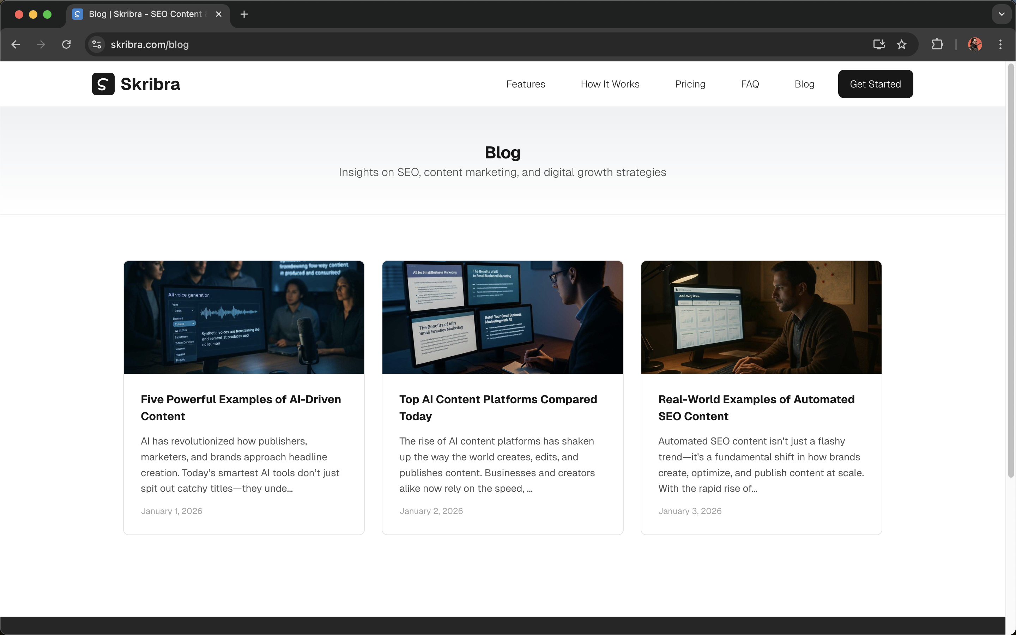Screen dimensions: 1016x635
Task: Open How It Works section
Action: click(610, 84)
